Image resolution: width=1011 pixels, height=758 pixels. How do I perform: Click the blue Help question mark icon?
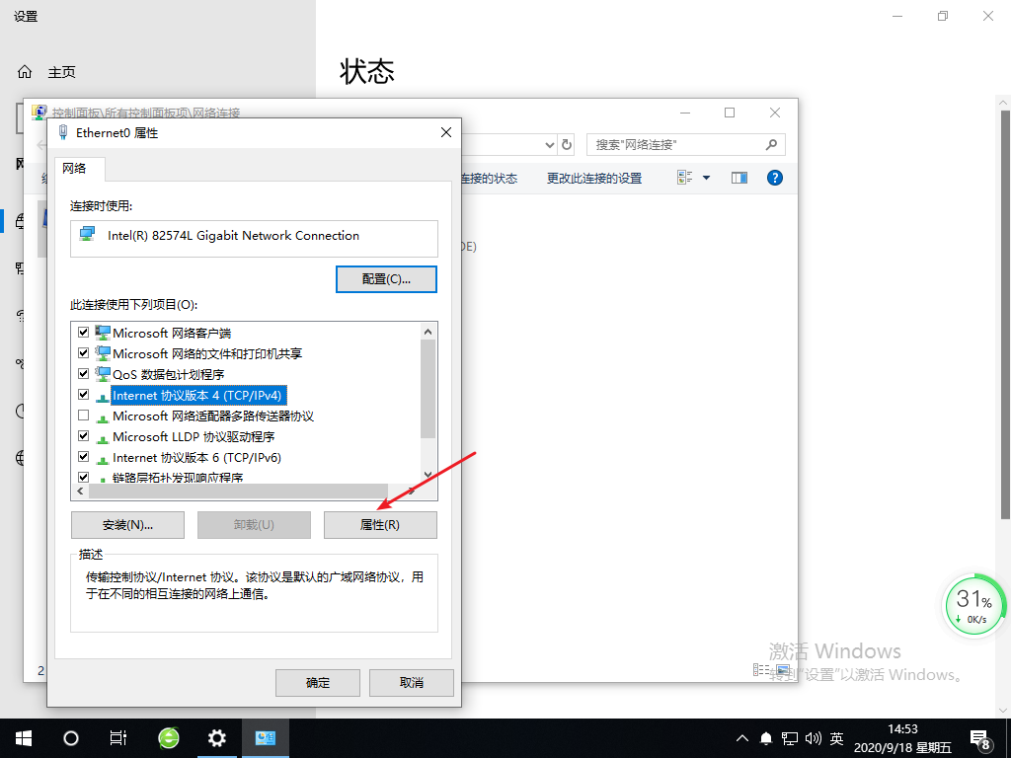pos(774,178)
